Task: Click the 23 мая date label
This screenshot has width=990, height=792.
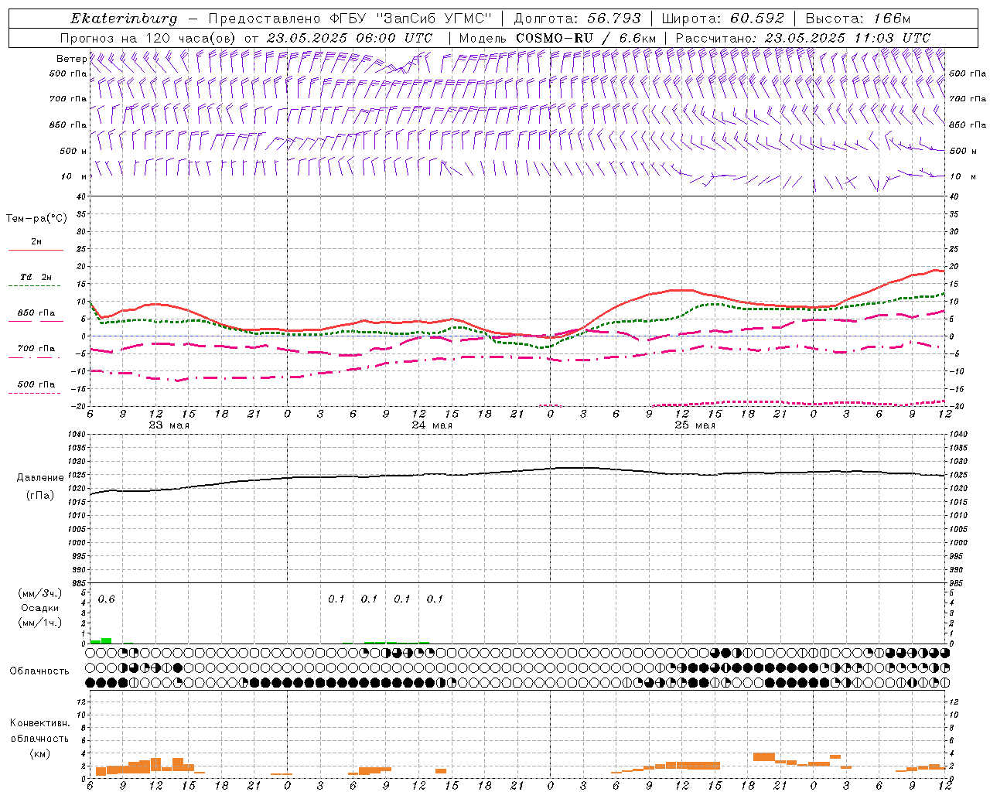Action: point(169,425)
